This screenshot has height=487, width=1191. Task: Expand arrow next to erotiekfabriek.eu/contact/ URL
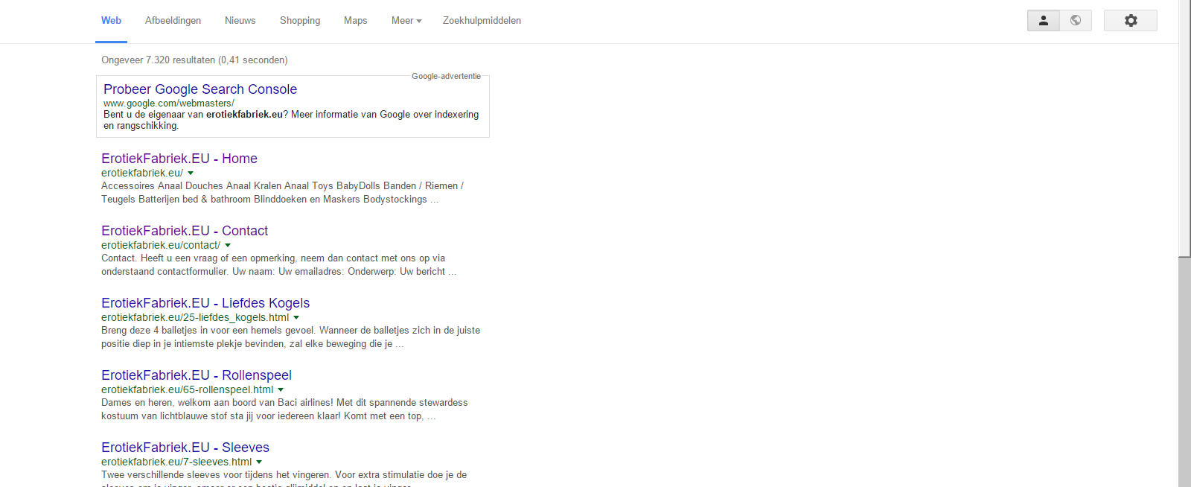(228, 246)
